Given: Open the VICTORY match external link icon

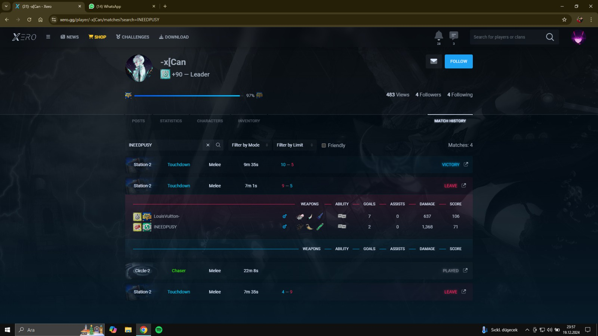Looking at the screenshot, I should (x=466, y=164).
